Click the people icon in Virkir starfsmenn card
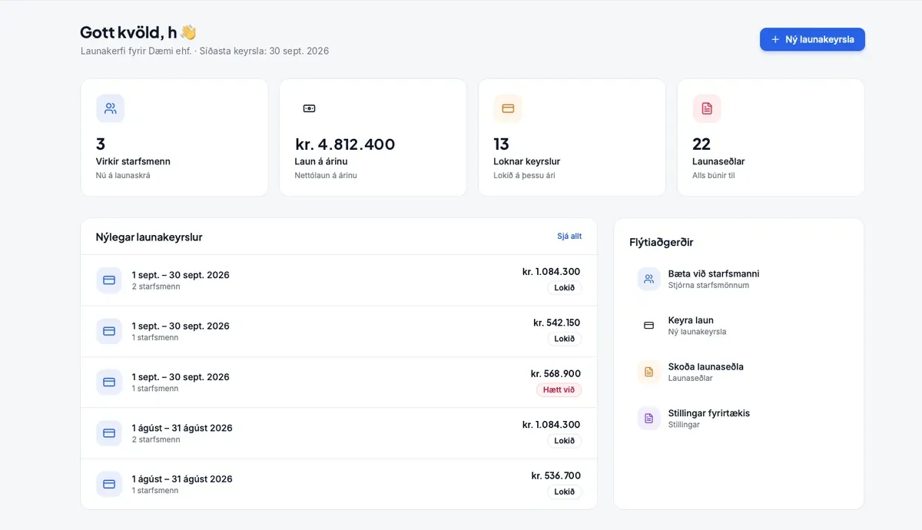The width and height of the screenshot is (922, 530). pos(110,108)
